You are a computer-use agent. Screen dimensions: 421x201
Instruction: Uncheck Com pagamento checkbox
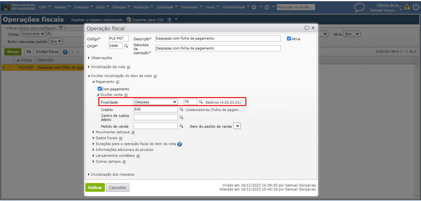(x=100, y=89)
